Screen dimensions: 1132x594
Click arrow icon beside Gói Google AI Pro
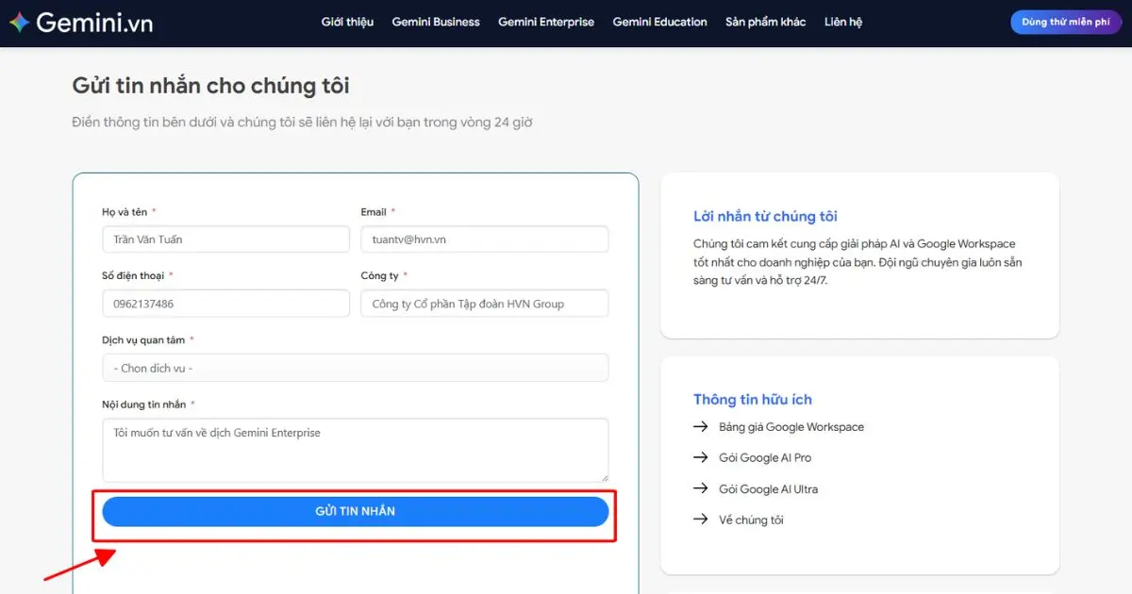(x=701, y=457)
